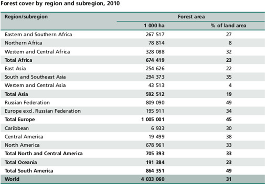Click Total Asia's 19 percent value
Screen dimensions: 265x184
pos(229,94)
